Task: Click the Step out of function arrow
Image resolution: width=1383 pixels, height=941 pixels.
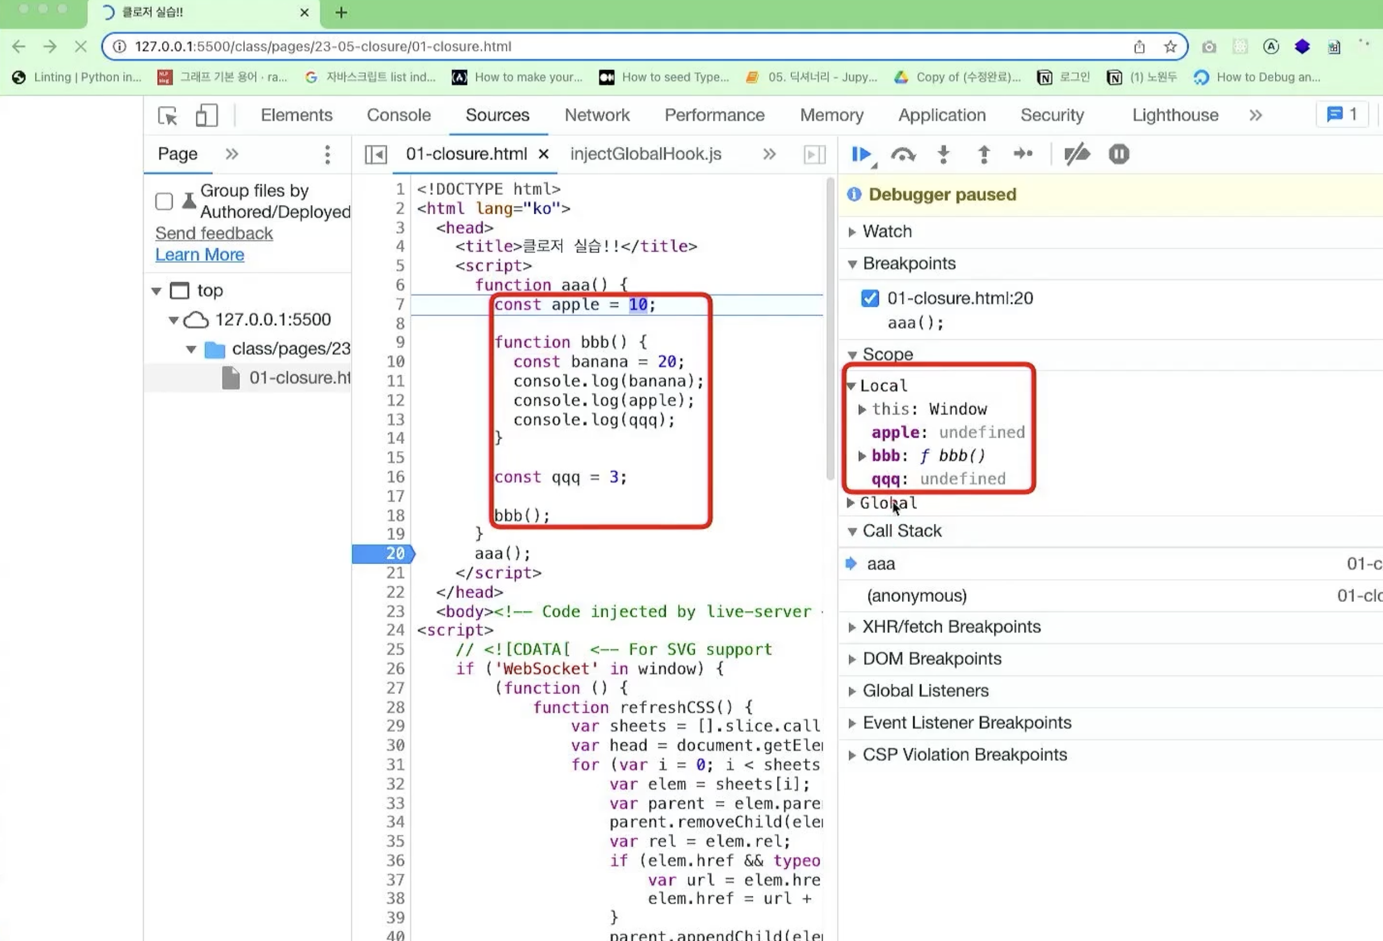Action: (984, 155)
